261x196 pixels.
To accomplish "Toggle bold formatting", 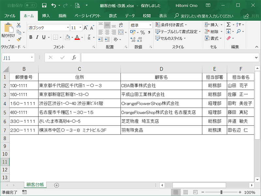I will pyautogui.click(x=31, y=37).
